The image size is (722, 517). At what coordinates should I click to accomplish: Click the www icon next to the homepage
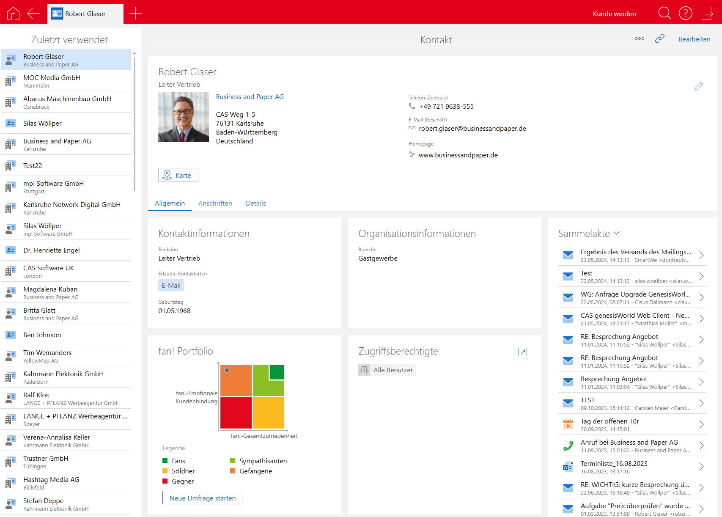[x=412, y=155]
